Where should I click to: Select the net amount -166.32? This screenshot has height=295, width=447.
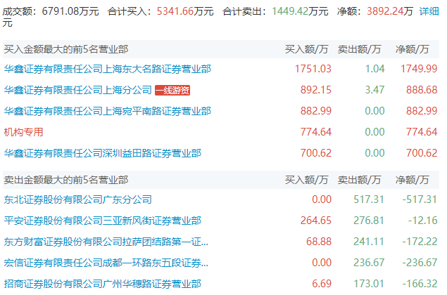420,284
